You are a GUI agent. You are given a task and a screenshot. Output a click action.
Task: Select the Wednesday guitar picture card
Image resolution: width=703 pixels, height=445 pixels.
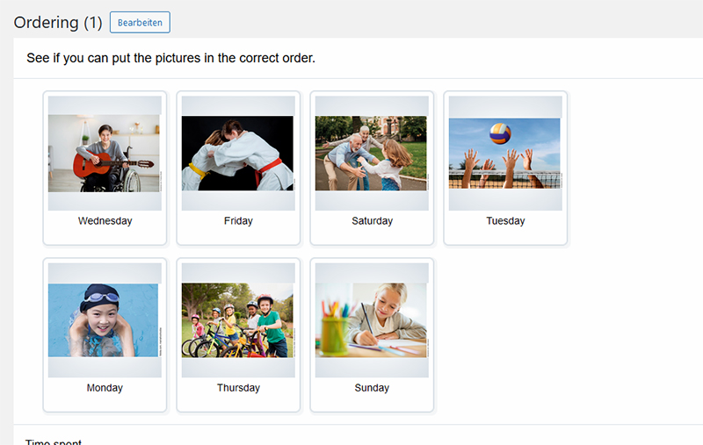105,169
